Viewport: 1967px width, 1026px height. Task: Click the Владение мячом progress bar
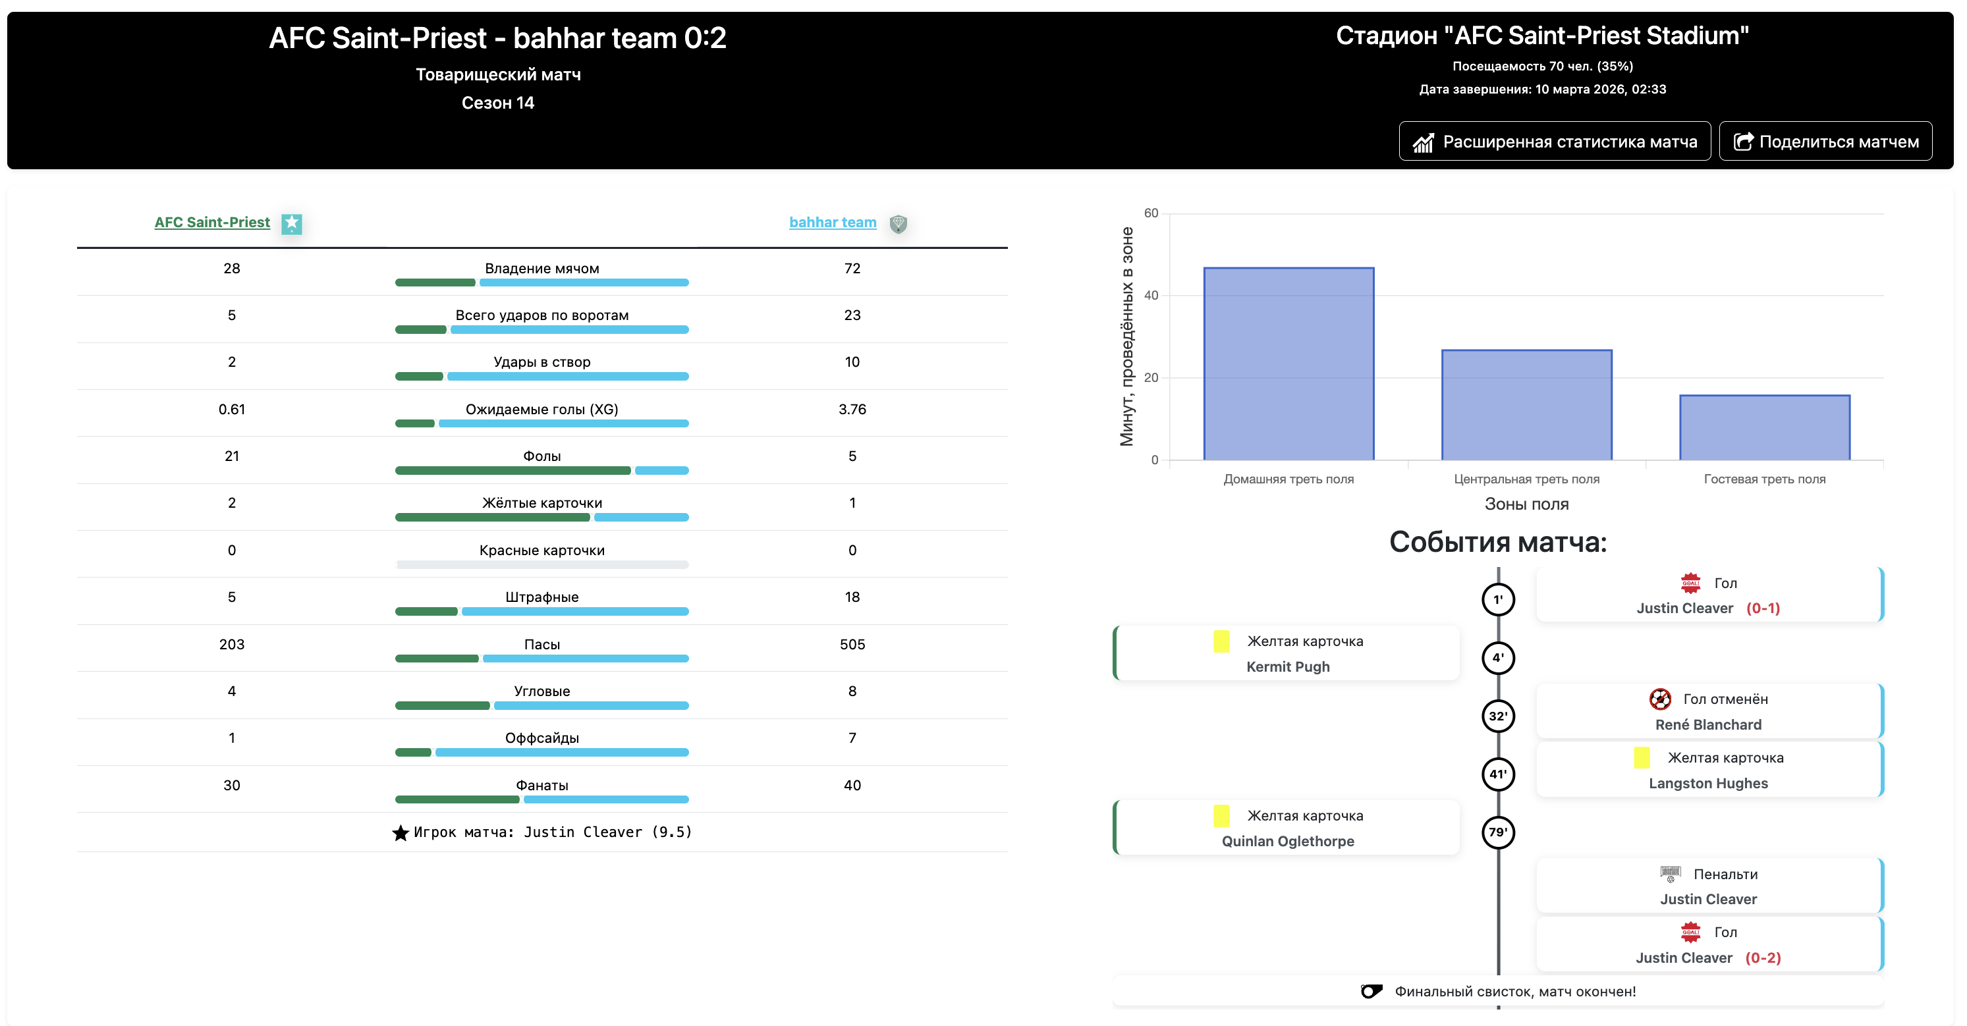[x=541, y=283]
